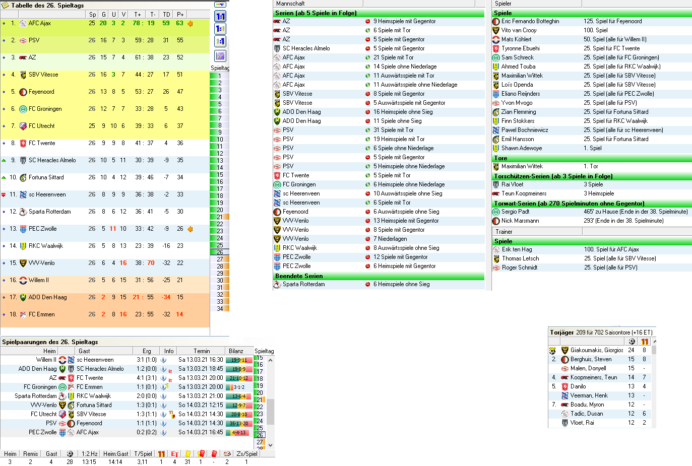The image size is (692, 466).
Task: Click the red card icon in the stats header
Action: coord(214,454)
